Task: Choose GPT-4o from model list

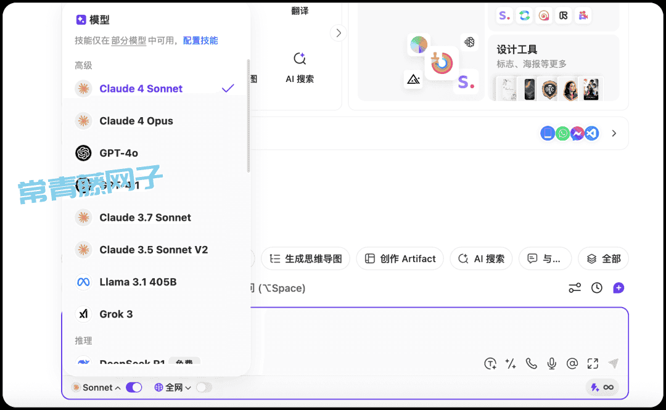Action: (156, 153)
